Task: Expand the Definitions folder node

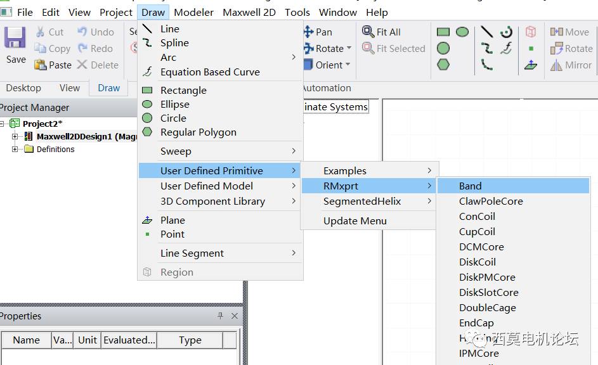Action: pos(15,150)
